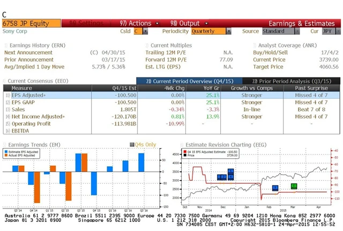Open the Cur JPY currency dropdown
Image resolution: width=343 pixels, height=231 pixels.
pos(328,32)
